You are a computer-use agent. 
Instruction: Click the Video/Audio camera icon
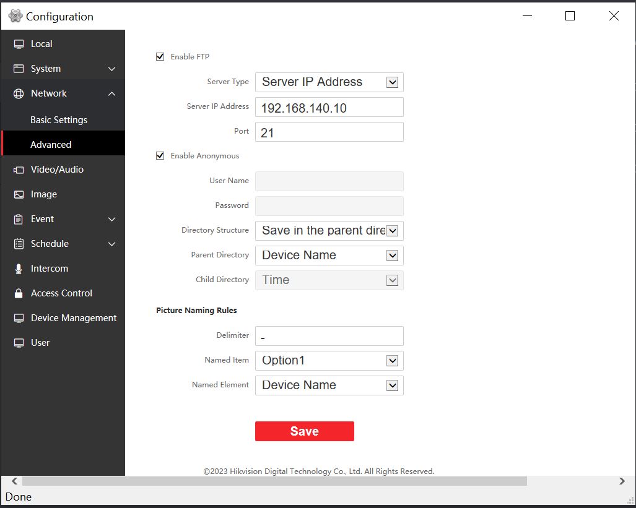coord(19,170)
